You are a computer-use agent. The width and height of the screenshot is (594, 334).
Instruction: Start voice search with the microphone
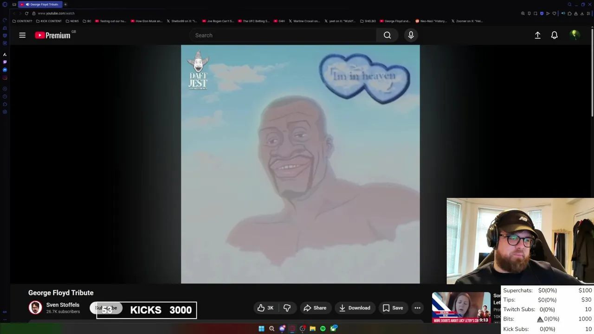click(x=411, y=35)
